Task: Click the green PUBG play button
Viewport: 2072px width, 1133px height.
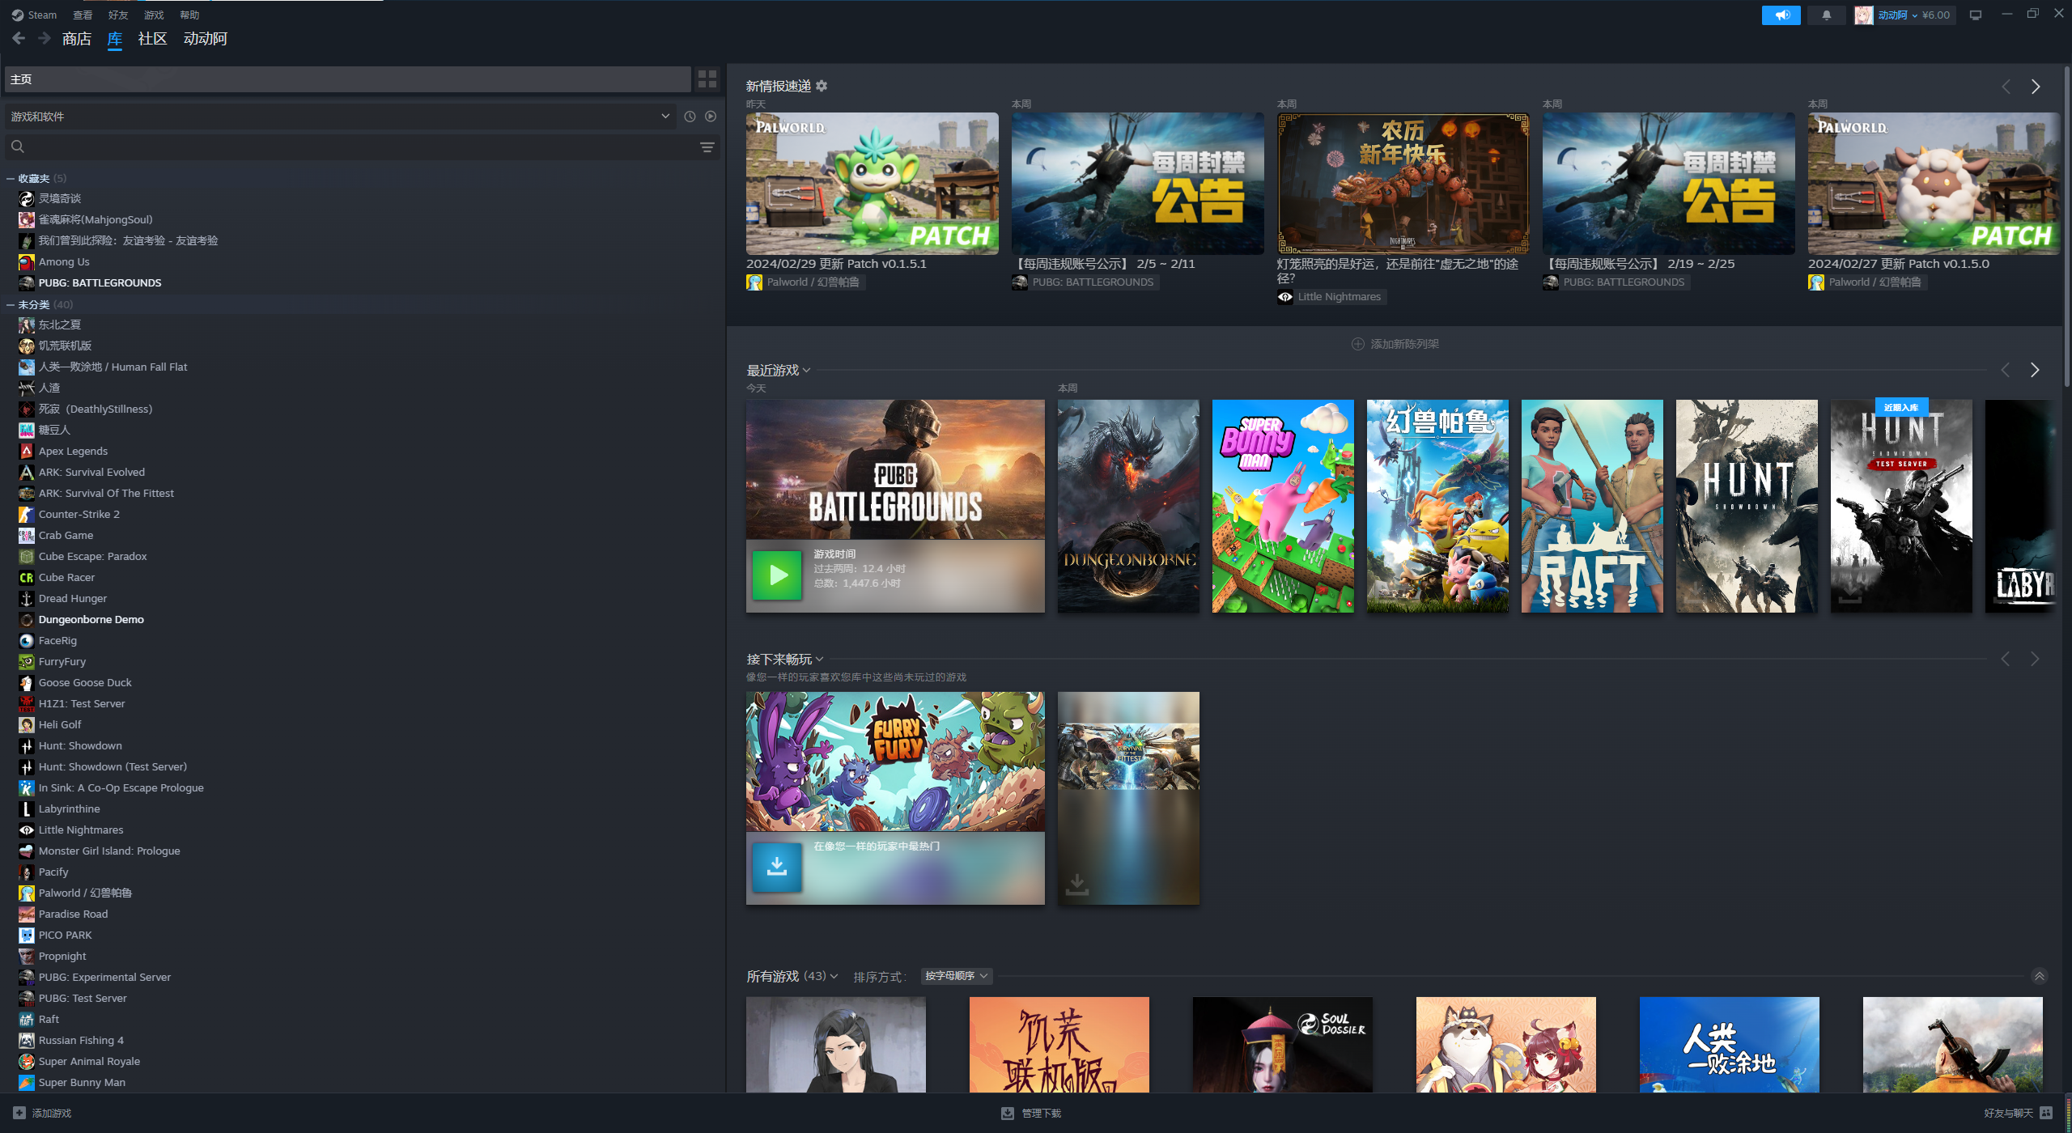Action: (777, 575)
